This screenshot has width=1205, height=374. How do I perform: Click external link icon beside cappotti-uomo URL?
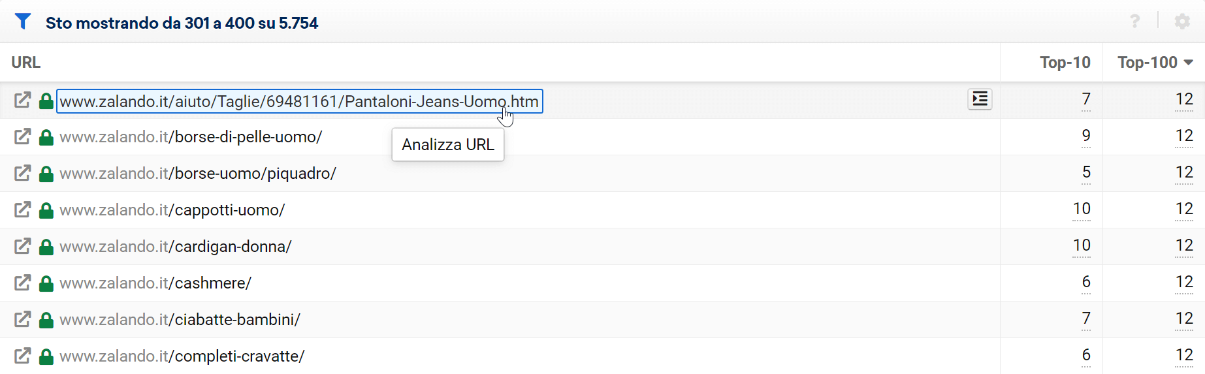point(23,210)
